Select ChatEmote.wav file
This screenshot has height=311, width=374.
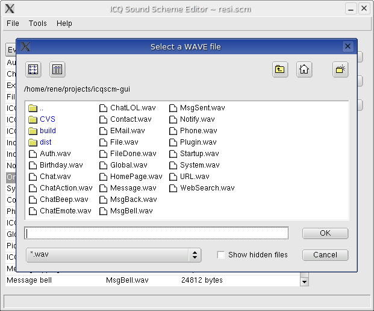click(60, 211)
